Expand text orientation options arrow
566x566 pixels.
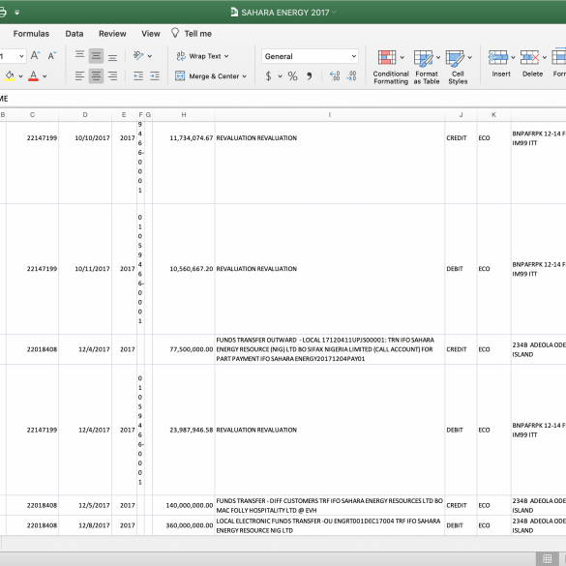click(x=149, y=56)
